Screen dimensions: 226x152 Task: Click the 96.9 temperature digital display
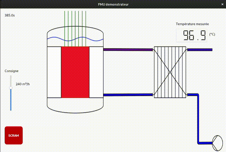(192, 35)
